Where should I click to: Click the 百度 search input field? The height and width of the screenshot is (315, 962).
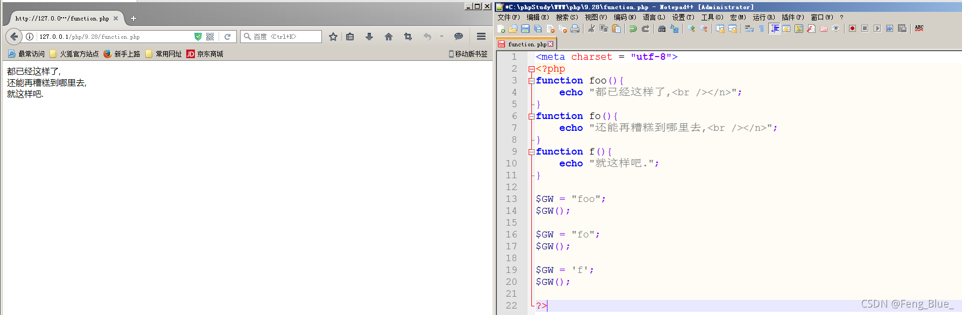(x=281, y=37)
